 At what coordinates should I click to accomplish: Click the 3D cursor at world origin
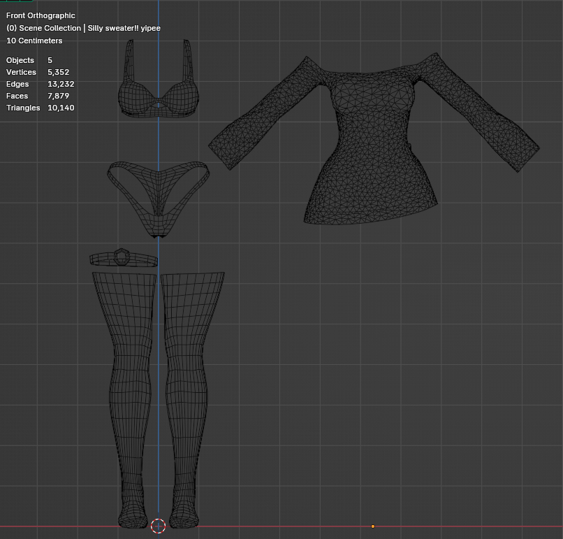coord(158,526)
